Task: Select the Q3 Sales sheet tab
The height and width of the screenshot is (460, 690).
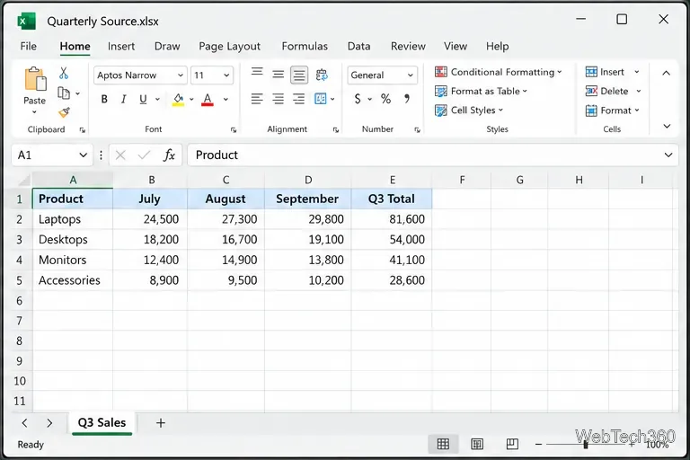Action: (x=102, y=423)
